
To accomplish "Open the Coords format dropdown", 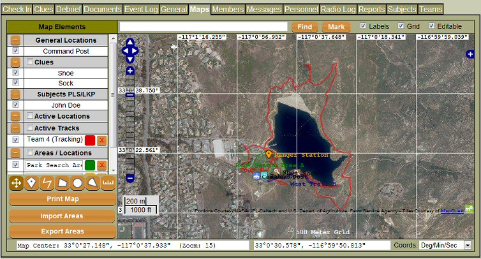I will (468, 245).
